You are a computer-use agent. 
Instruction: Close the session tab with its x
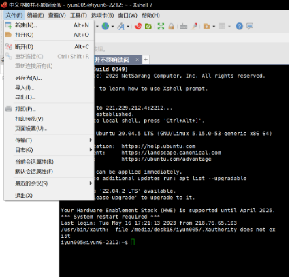tap(137, 59)
